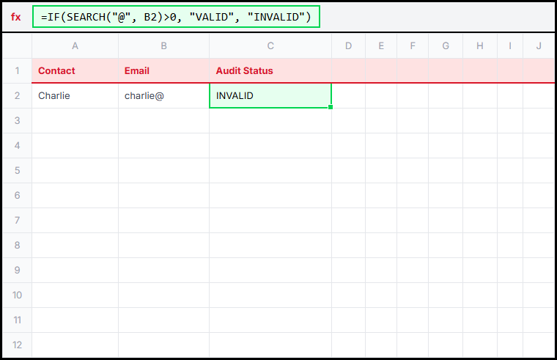The width and height of the screenshot is (557, 360).
Task: Select column J header
Action: 539,46
